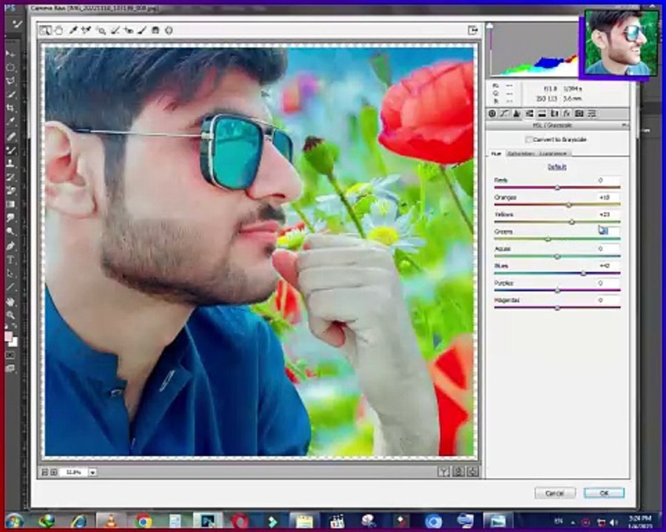Click the Greens value input field
The height and width of the screenshot is (532, 666).
608,231
